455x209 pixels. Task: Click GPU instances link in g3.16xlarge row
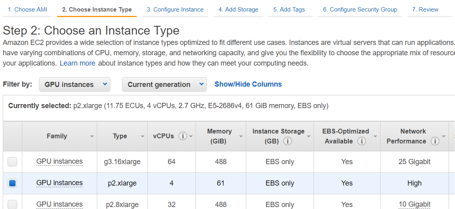(x=59, y=162)
